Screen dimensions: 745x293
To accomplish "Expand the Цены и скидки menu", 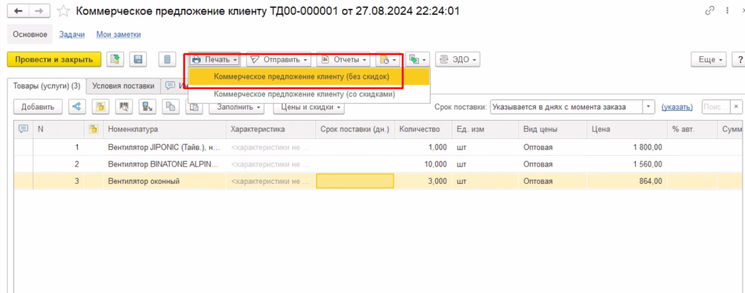I will click(x=309, y=107).
